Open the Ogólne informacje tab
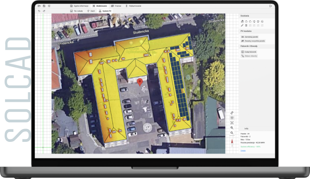The height and width of the screenshot is (179, 310). (x=79, y=6)
